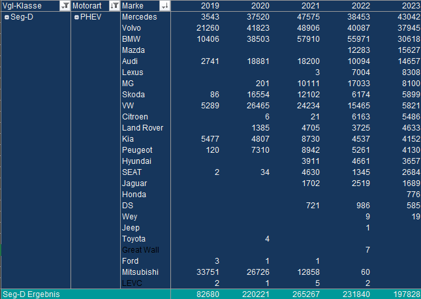This screenshot has height=299, width=421.
Task: Select the SEAT row label
Action: click(x=132, y=172)
